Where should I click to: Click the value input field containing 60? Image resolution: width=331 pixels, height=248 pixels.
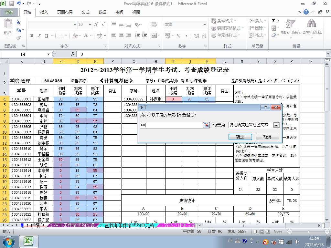click(171, 125)
